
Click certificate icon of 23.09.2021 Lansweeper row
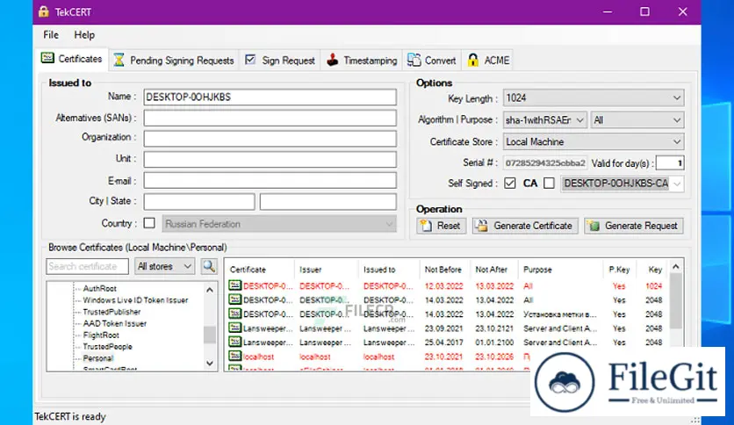(235, 328)
